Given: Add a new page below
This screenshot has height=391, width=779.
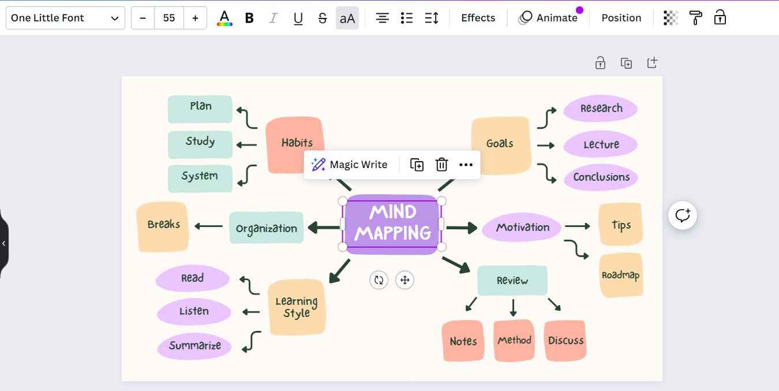Looking at the screenshot, I should click(652, 63).
